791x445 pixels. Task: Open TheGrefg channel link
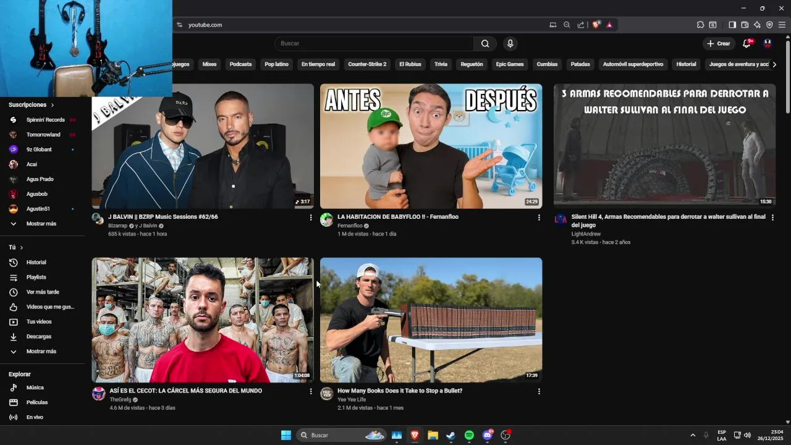120,400
